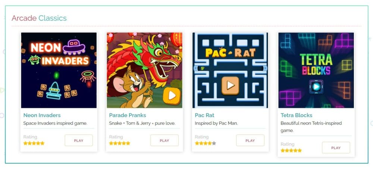Open the Pac Rat title link
The width and height of the screenshot is (373, 169).
pyautogui.click(x=204, y=115)
